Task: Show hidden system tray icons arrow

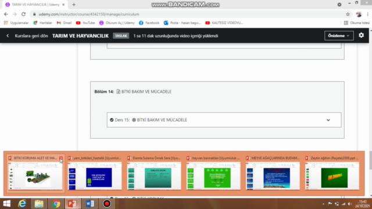Action: (x=323, y=204)
